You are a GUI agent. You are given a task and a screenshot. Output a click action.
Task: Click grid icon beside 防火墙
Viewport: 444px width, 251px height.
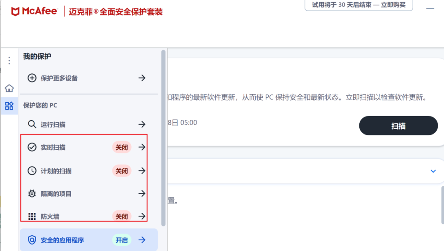32,217
